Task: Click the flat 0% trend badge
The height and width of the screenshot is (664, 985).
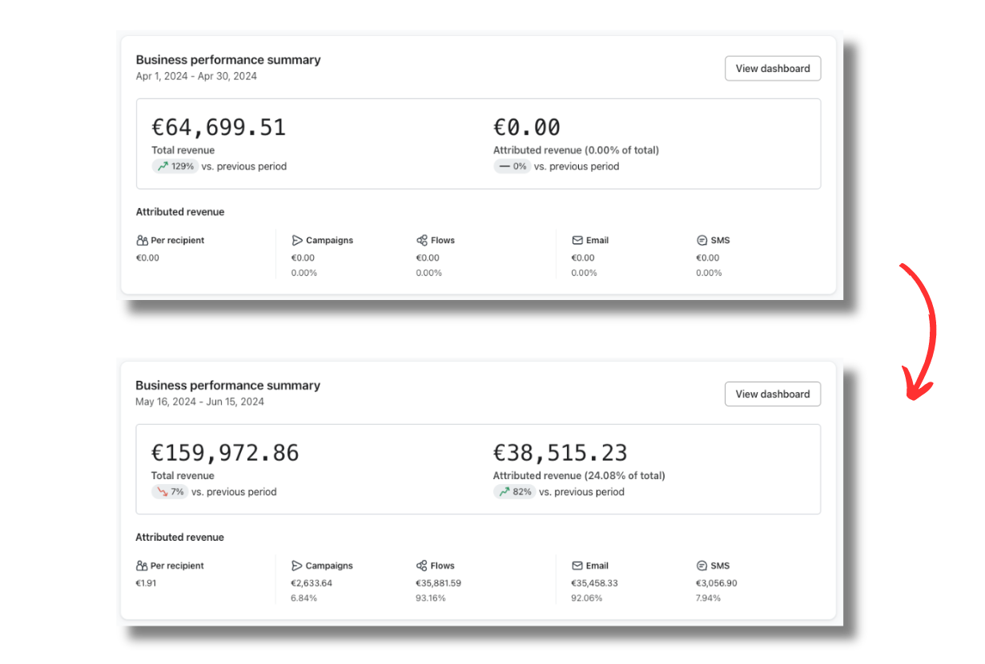Action: pyautogui.click(x=513, y=166)
